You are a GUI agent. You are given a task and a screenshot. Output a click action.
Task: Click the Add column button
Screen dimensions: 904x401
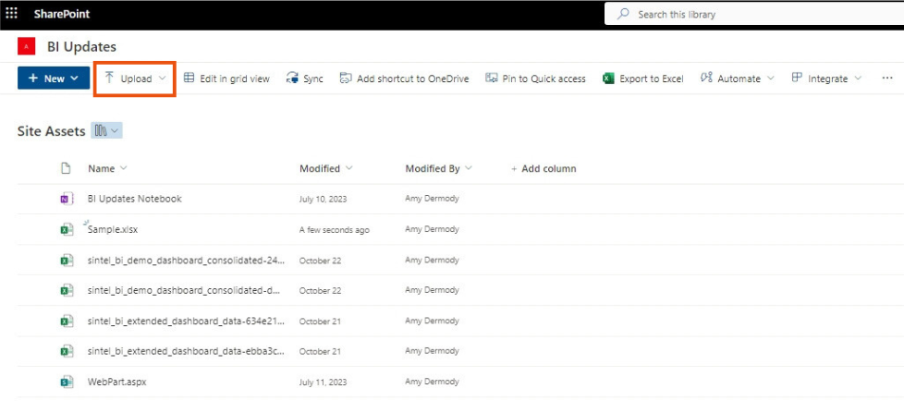544,169
